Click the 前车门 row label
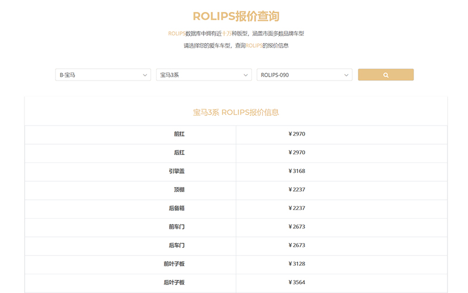468x293 pixels. point(176,227)
